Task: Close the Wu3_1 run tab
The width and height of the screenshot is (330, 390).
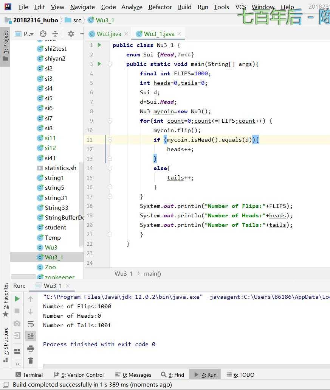Action: tap(68, 286)
